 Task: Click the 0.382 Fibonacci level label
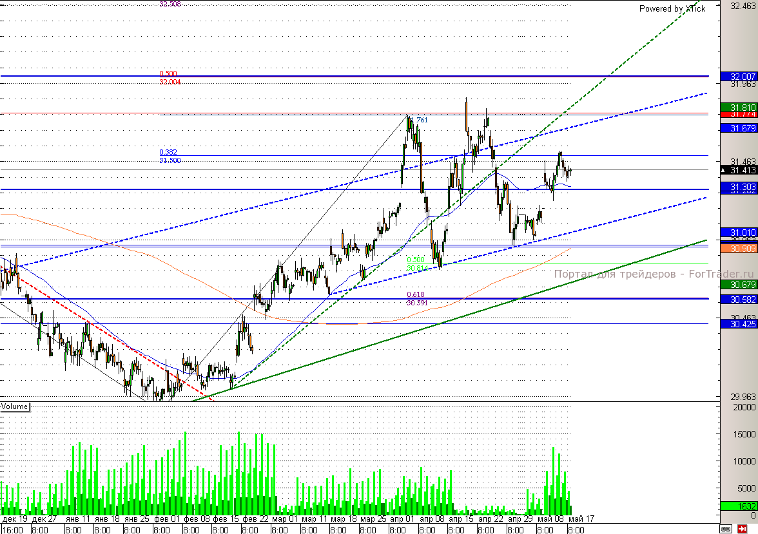tap(168, 152)
